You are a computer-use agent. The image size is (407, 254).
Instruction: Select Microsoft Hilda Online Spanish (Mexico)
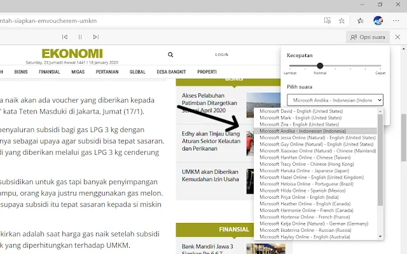tap(315, 190)
